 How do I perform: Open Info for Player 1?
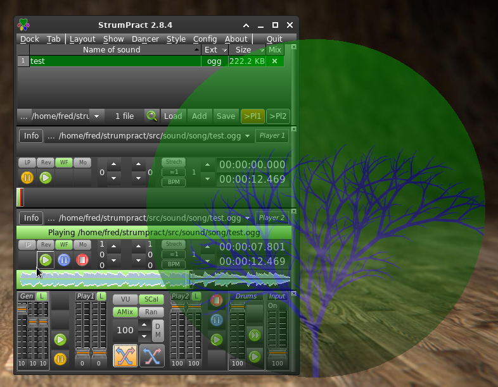click(31, 136)
